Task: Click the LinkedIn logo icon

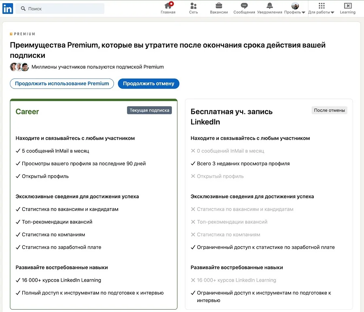Action: tap(8, 8)
